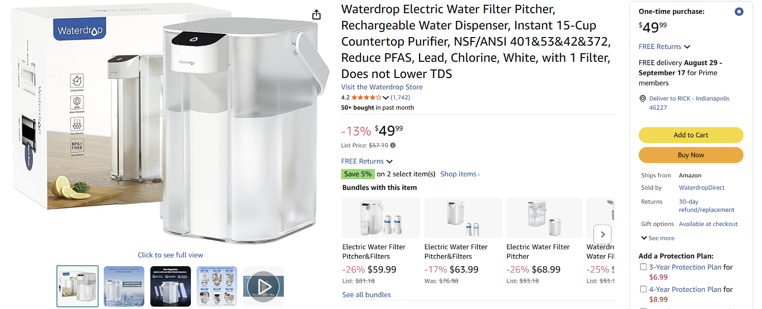Check the 3-Year Protection Plan box

click(643, 267)
